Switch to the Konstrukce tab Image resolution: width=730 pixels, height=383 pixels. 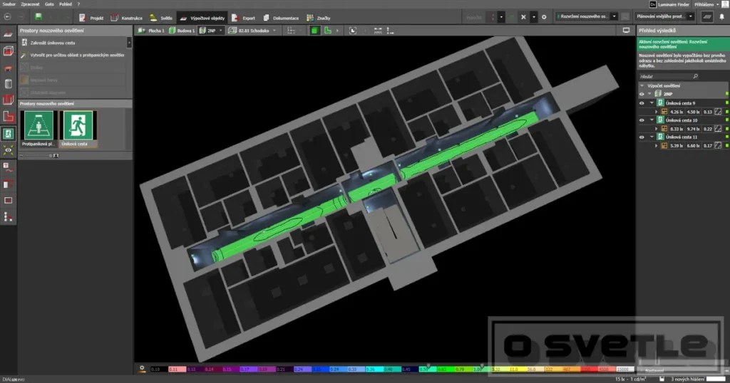tap(127, 18)
